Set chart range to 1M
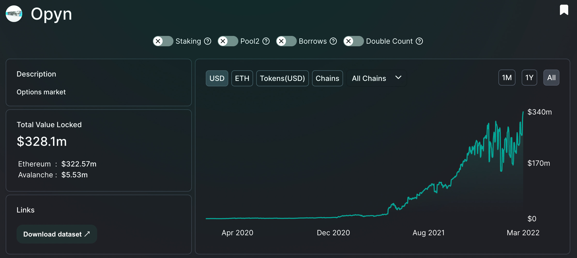 507,78
